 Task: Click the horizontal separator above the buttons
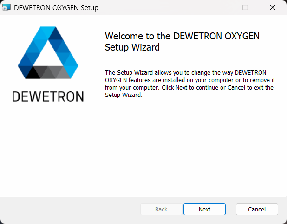point(143,195)
